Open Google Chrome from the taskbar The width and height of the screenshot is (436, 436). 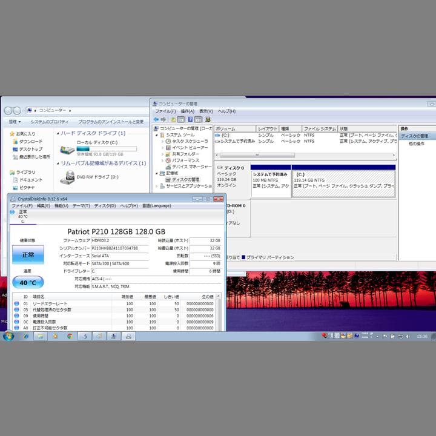[70, 336]
